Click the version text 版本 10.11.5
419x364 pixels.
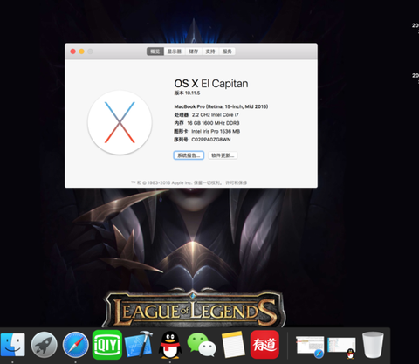[187, 93]
